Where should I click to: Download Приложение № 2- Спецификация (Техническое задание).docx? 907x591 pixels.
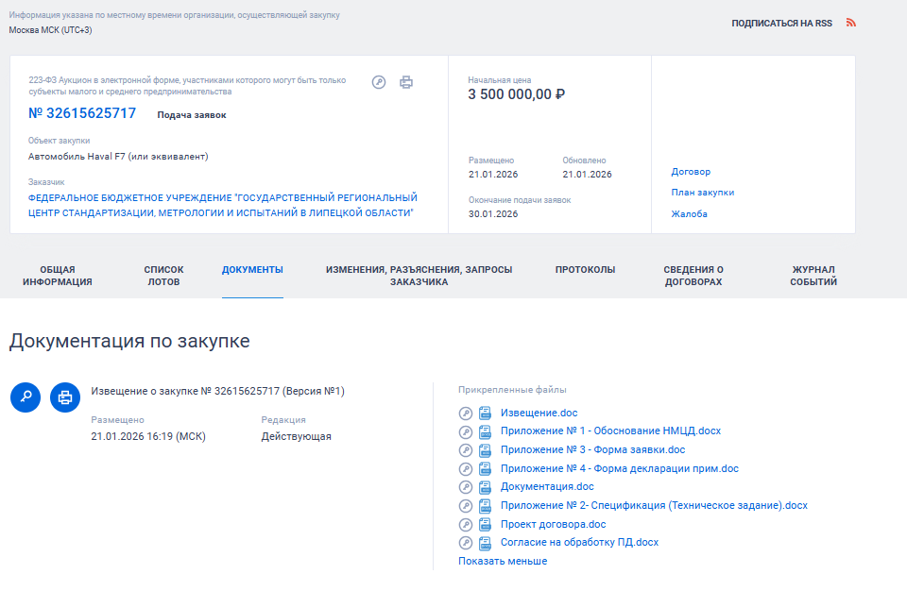point(654,505)
